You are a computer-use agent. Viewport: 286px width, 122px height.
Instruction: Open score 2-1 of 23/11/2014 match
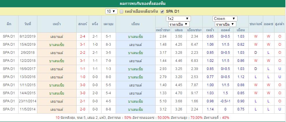click(x=82, y=101)
